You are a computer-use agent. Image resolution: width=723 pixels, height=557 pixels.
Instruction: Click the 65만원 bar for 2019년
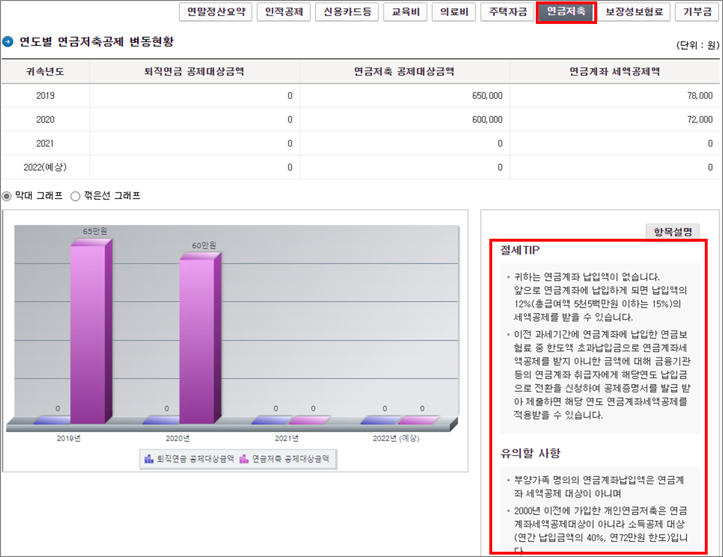click(x=91, y=332)
